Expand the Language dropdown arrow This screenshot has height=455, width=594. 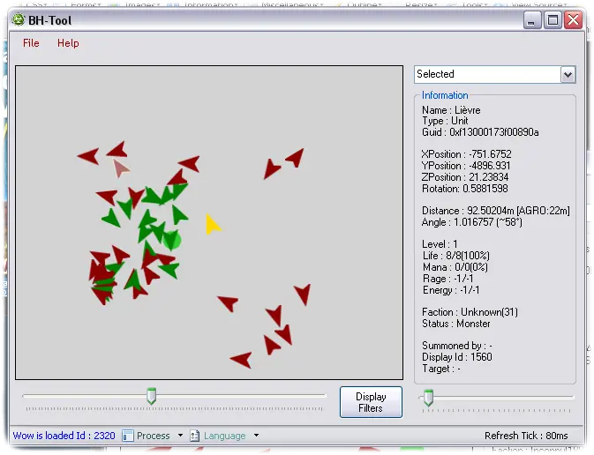[257, 436]
